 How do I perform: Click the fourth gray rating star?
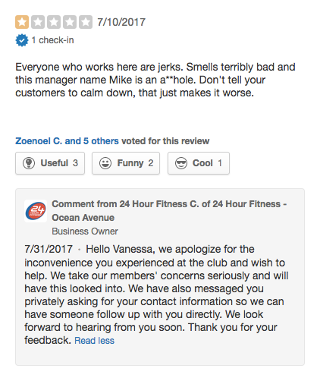(70, 22)
